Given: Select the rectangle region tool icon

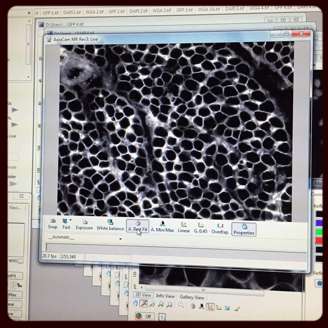Looking at the screenshot, I should click(x=181, y=305).
